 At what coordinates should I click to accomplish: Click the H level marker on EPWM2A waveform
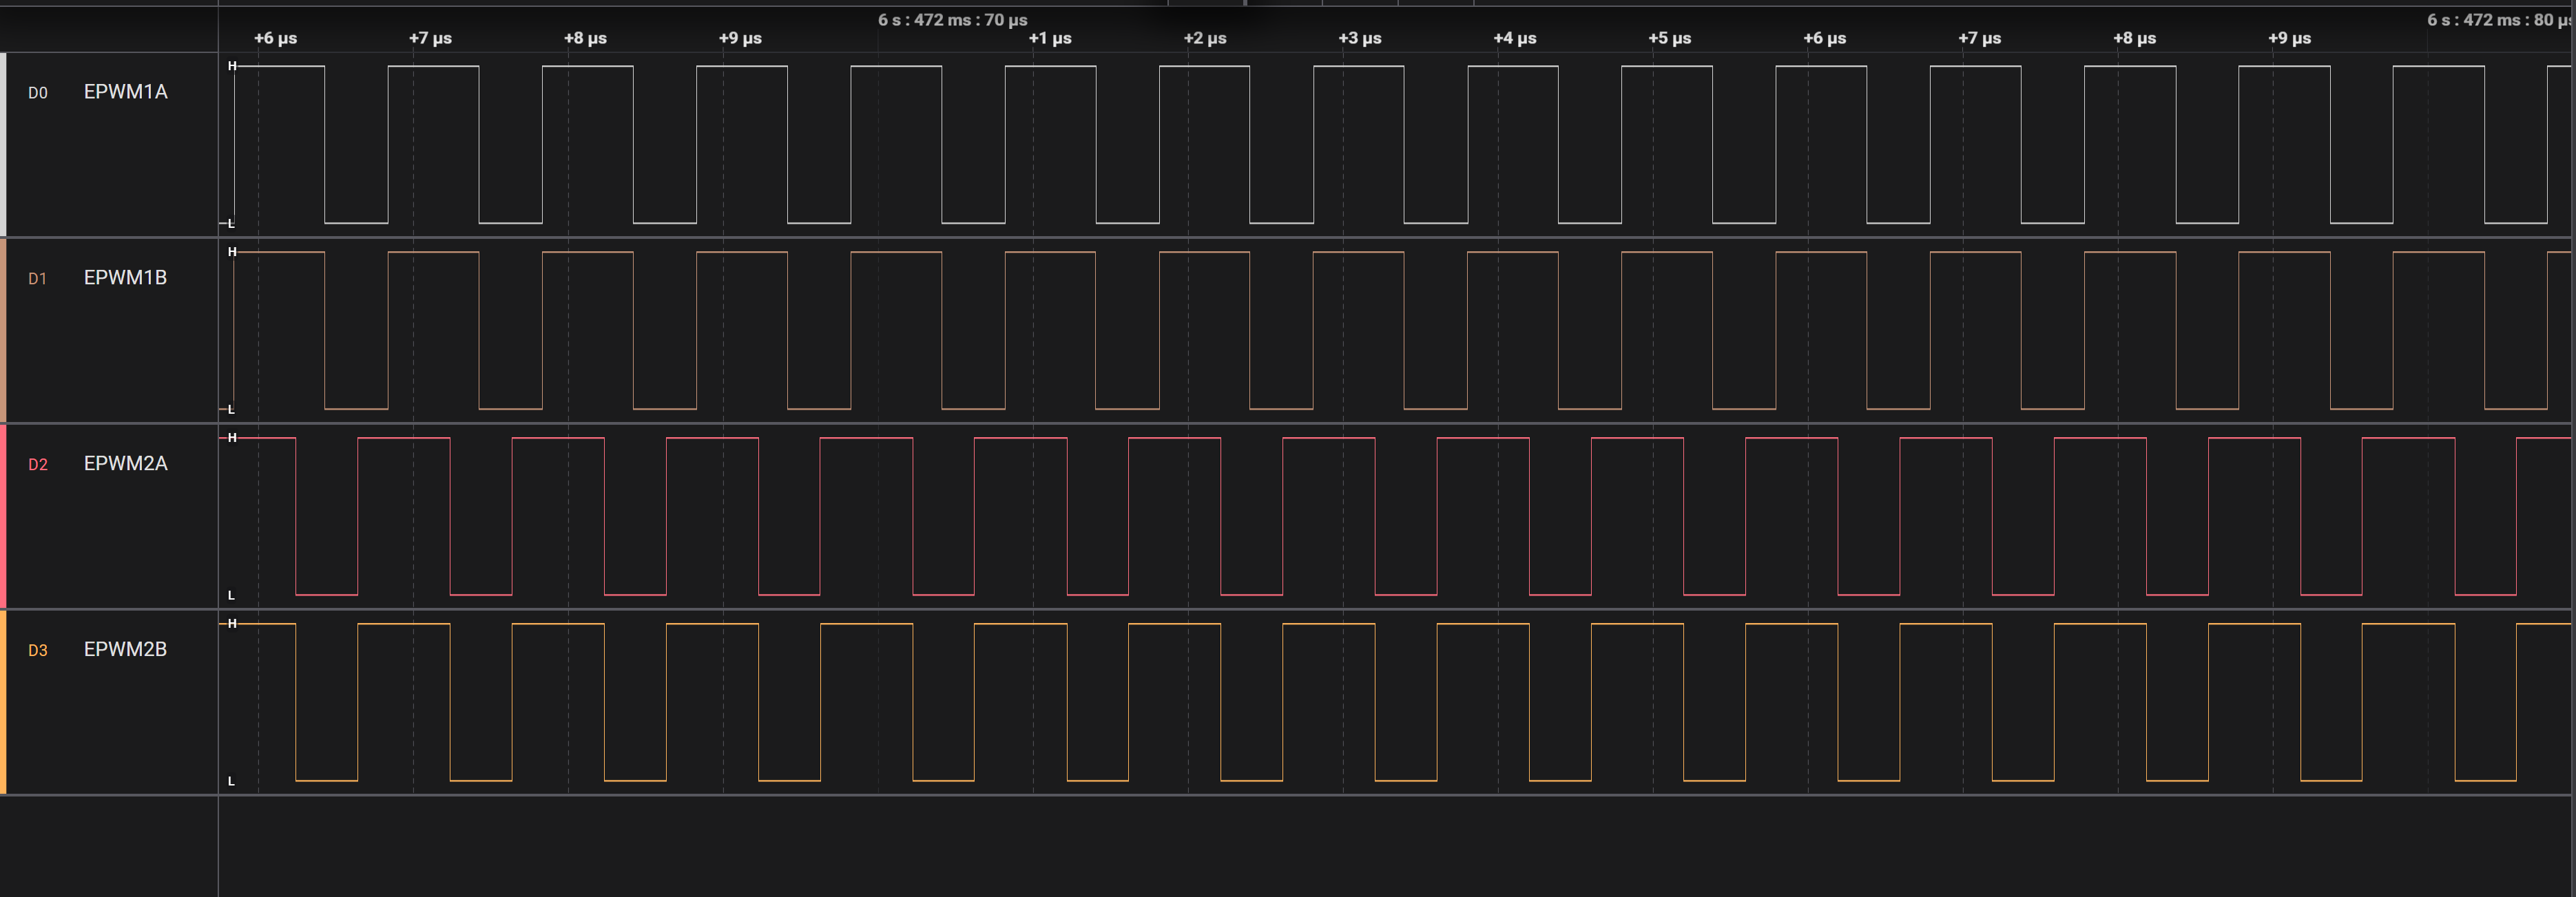232,438
